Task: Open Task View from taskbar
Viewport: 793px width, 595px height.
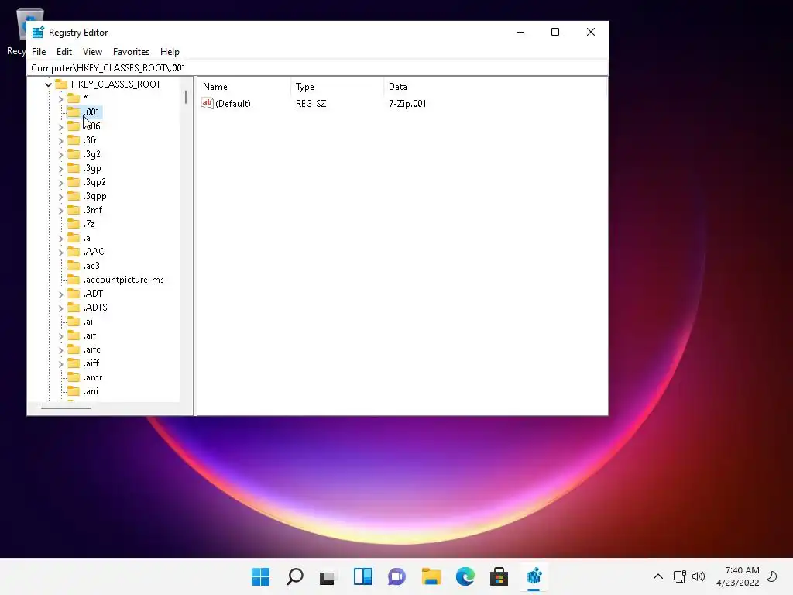Action: 328,576
